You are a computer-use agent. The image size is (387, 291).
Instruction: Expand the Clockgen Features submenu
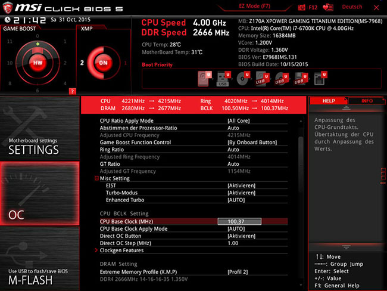(x=96, y=250)
